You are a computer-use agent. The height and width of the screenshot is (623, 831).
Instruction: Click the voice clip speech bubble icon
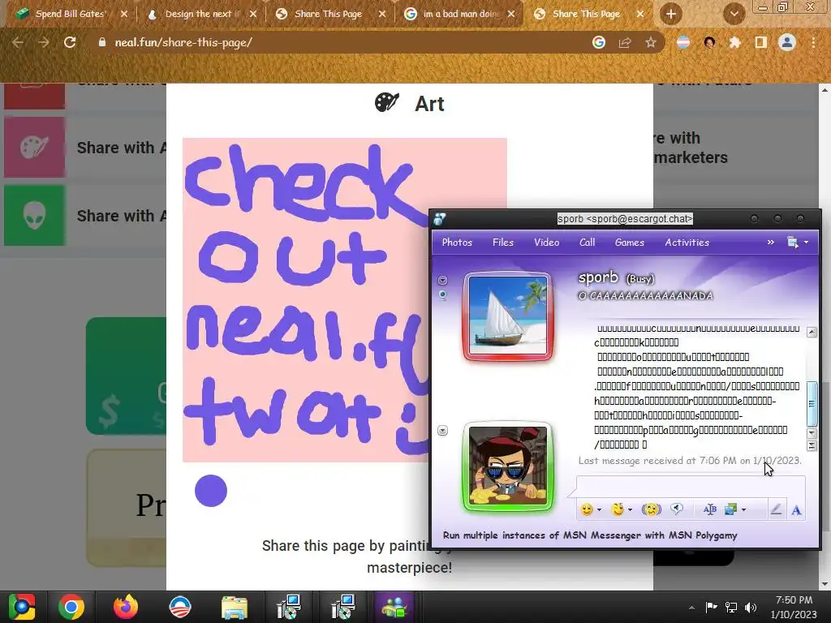click(x=677, y=509)
